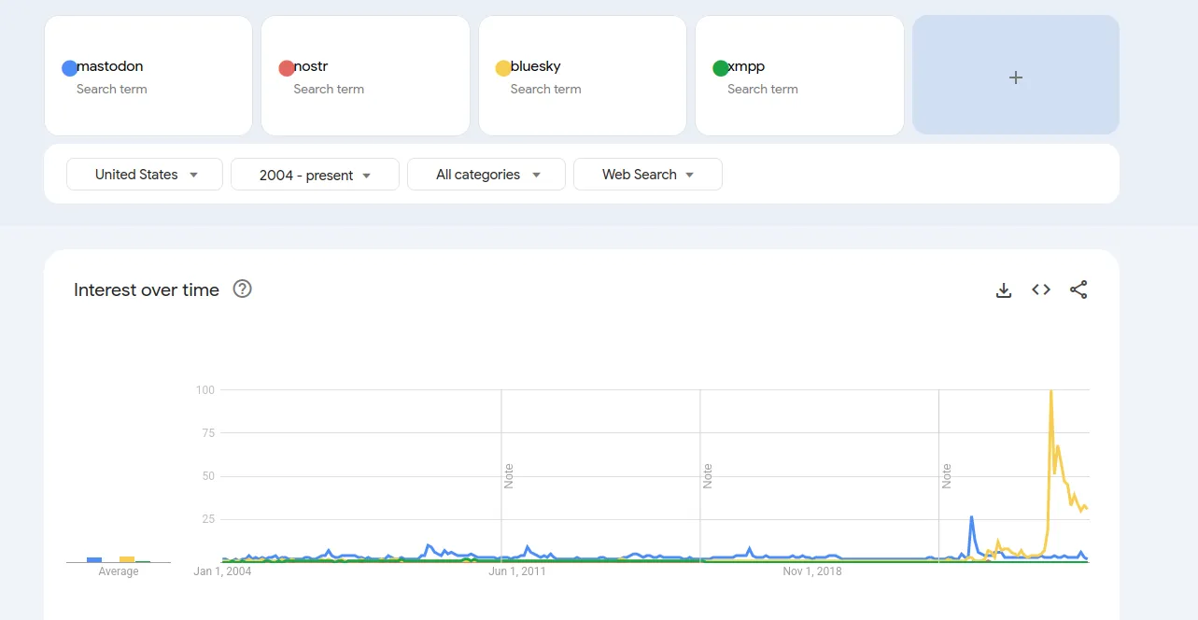
Task: Click the rightmost Note marker on the chart
Action: pyautogui.click(x=947, y=476)
